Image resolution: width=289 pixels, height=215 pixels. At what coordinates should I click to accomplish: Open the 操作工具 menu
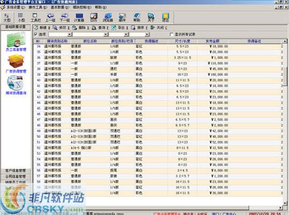tap(38, 7)
